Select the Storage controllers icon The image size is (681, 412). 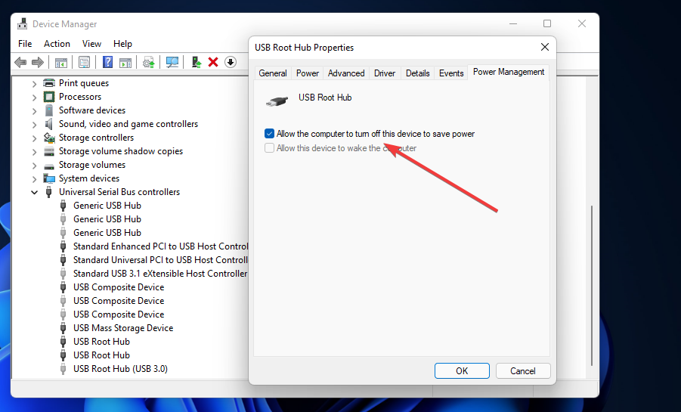click(x=49, y=138)
